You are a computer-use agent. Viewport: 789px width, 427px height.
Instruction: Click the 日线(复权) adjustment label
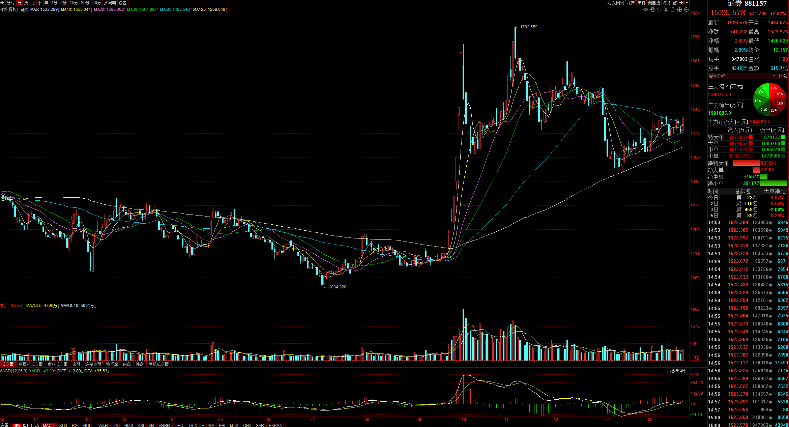coord(9,9)
